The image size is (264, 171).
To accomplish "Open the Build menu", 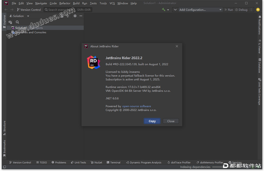I will click(76, 3).
